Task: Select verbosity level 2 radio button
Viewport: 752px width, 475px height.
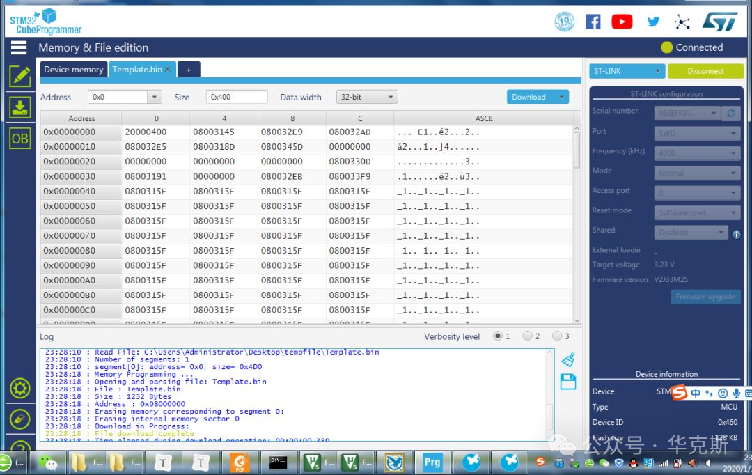Action: [527, 336]
